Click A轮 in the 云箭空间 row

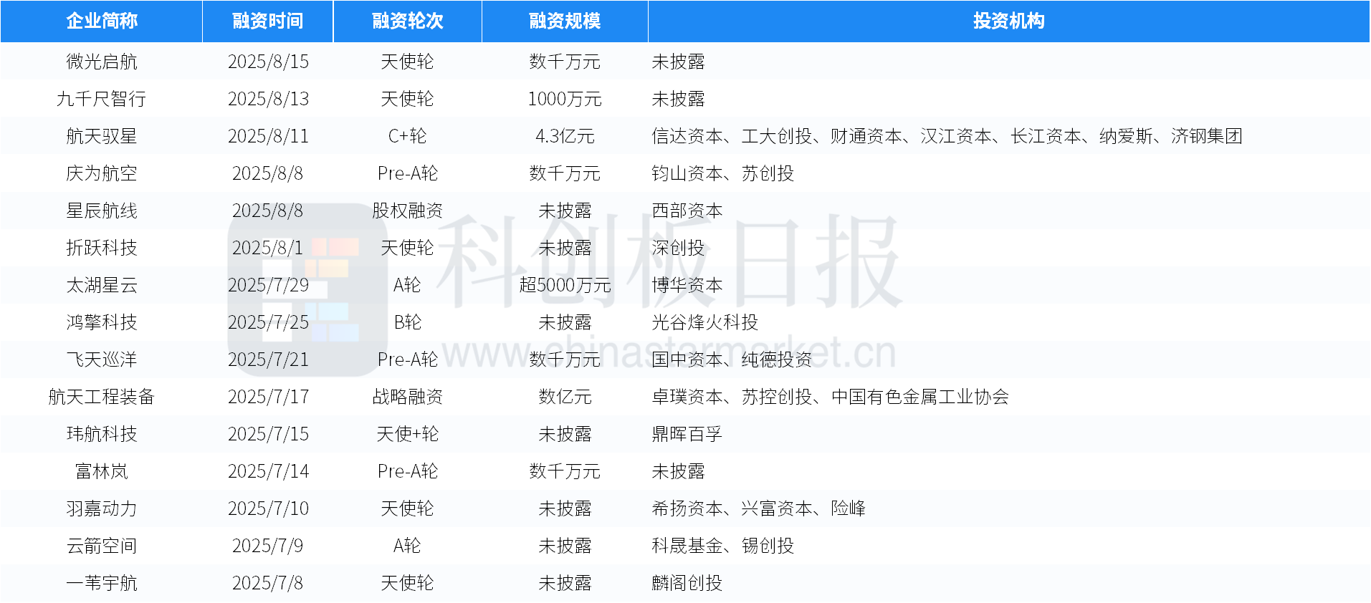[408, 546]
